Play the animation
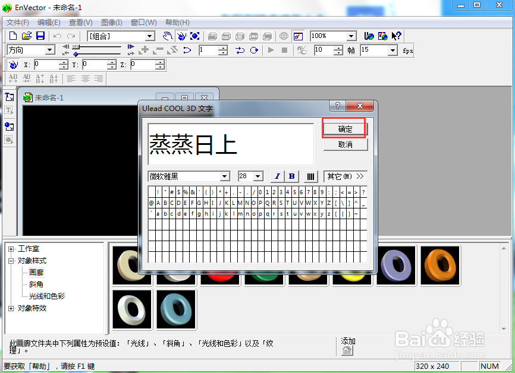Viewport: 515px width, 373px height. pos(271,50)
